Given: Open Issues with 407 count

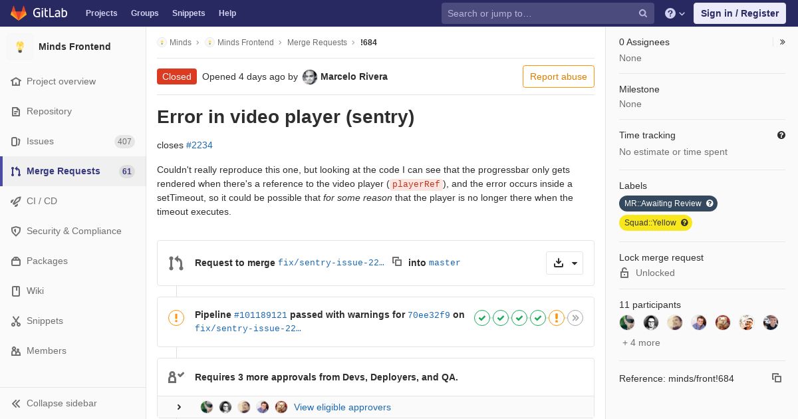Looking at the screenshot, I should (72, 141).
